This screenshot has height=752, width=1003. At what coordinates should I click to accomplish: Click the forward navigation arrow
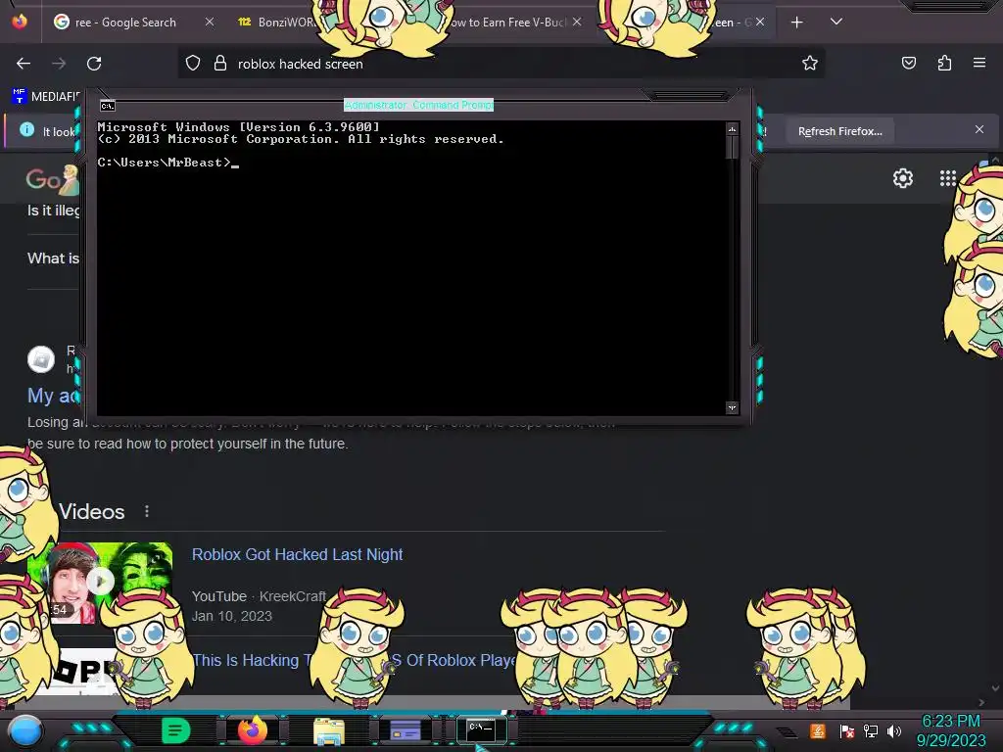tap(59, 64)
